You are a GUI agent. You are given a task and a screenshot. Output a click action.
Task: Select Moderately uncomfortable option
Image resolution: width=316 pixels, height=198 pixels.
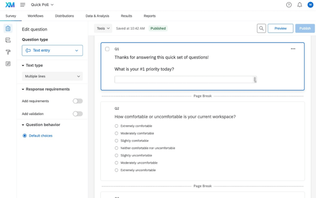click(x=117, y=163)
